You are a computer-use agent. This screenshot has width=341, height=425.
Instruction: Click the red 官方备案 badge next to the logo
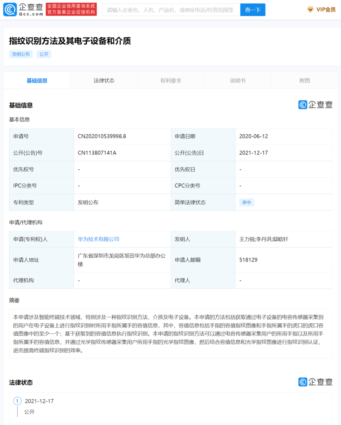point(71,9)
